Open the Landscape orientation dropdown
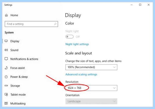This screenshot has height=109, width=155. [x=91, y=101]
